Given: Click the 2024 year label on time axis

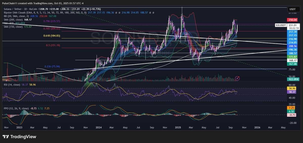Looking at the screenshot, I should 99,127.
